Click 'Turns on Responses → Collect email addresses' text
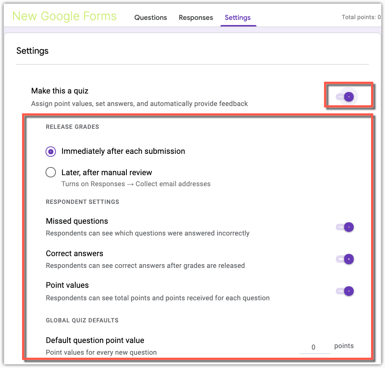The height and width of the screenshot is (368, 385). (136, 184)
